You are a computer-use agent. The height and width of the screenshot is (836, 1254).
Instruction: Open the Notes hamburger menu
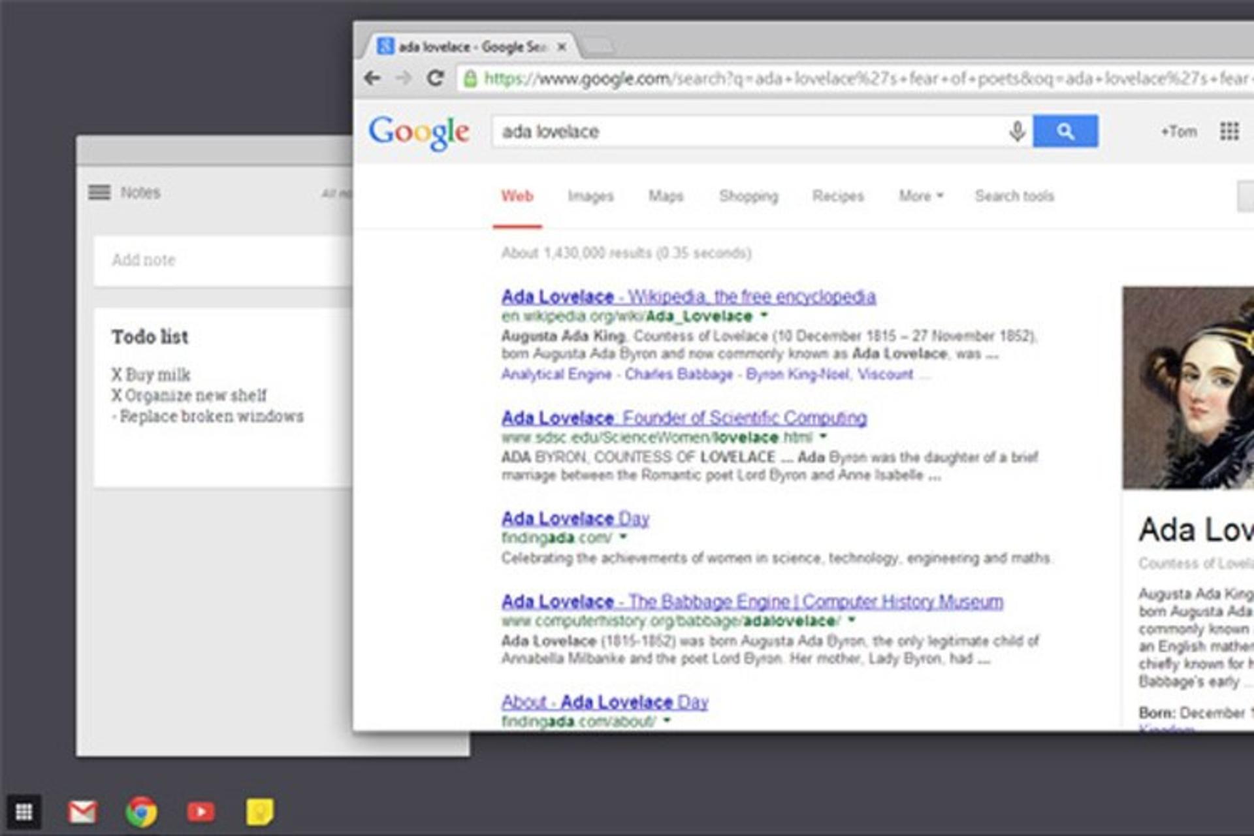(99, 192)
